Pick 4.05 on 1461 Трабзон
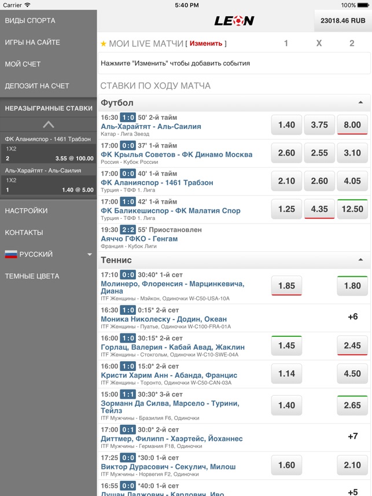Screen dimensions: 372x496 [x=352, y=181]
